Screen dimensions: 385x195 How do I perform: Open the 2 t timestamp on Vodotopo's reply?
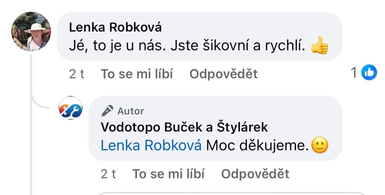coord(108,173)
